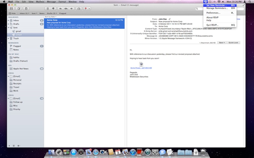
Task: Choose Set New Reminder in RSVP menu
Action: pyautogui.click(x=220, y=5)
